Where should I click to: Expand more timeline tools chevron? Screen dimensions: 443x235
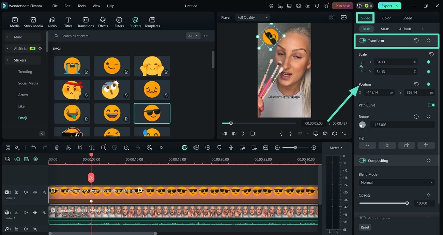coord(161,148)
